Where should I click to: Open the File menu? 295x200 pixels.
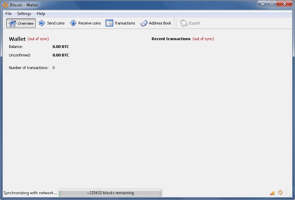9,14
